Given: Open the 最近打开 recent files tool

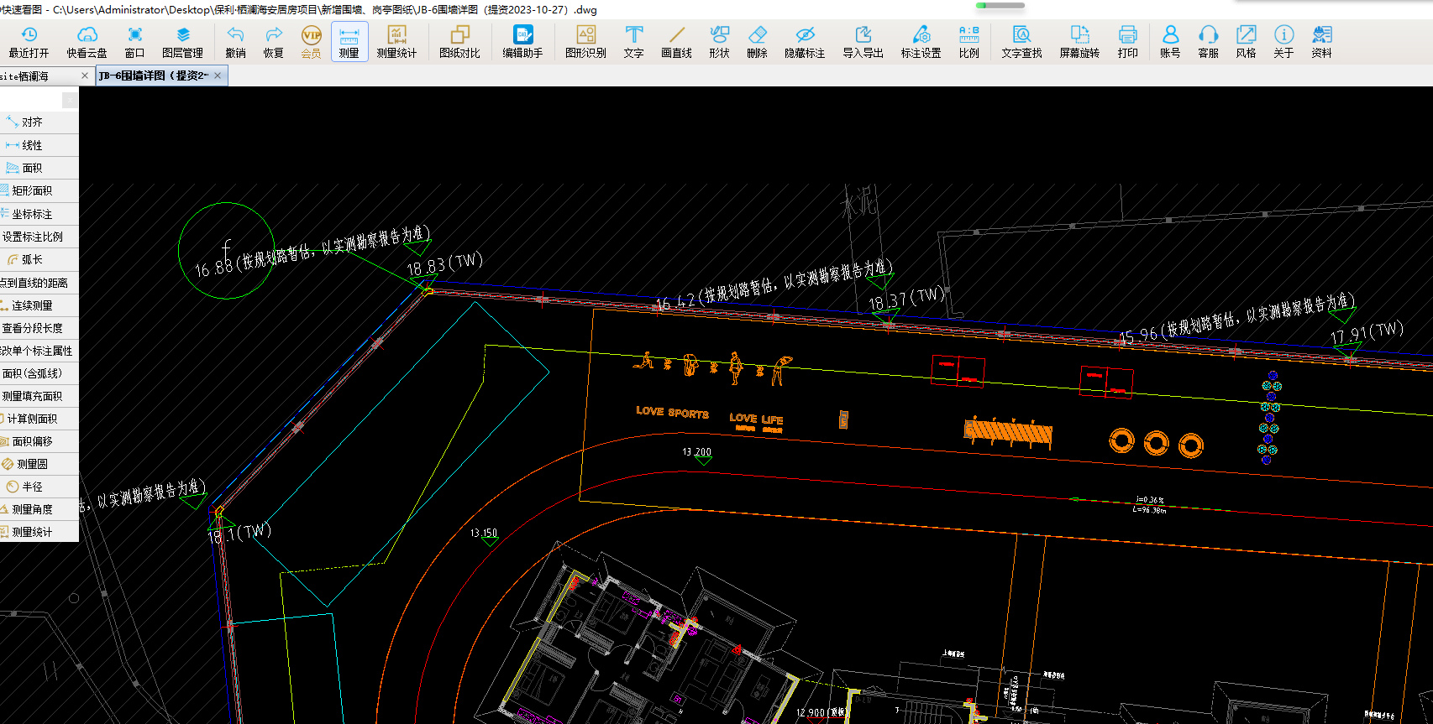Looking at the screenshot, I should pos(29,42).
